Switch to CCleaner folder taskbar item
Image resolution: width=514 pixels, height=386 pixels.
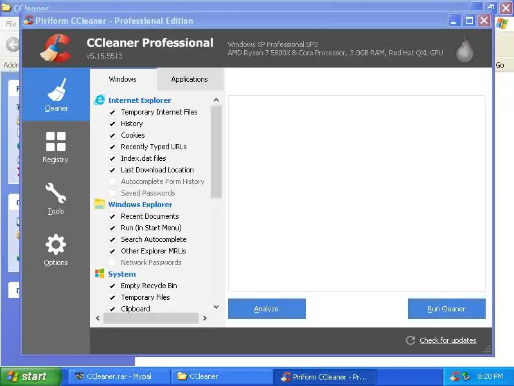222,376
